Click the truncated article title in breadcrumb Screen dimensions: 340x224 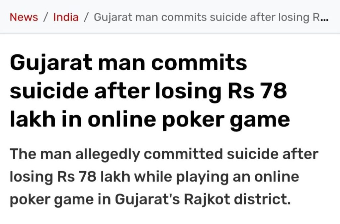click(206, 17)
